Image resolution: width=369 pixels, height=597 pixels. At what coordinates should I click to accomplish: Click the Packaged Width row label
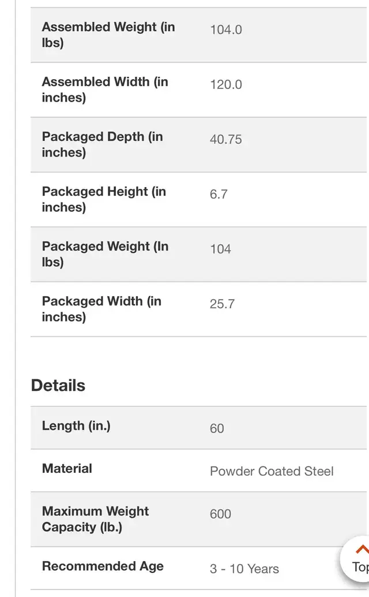pyautogui.click(x=101, y=309)
